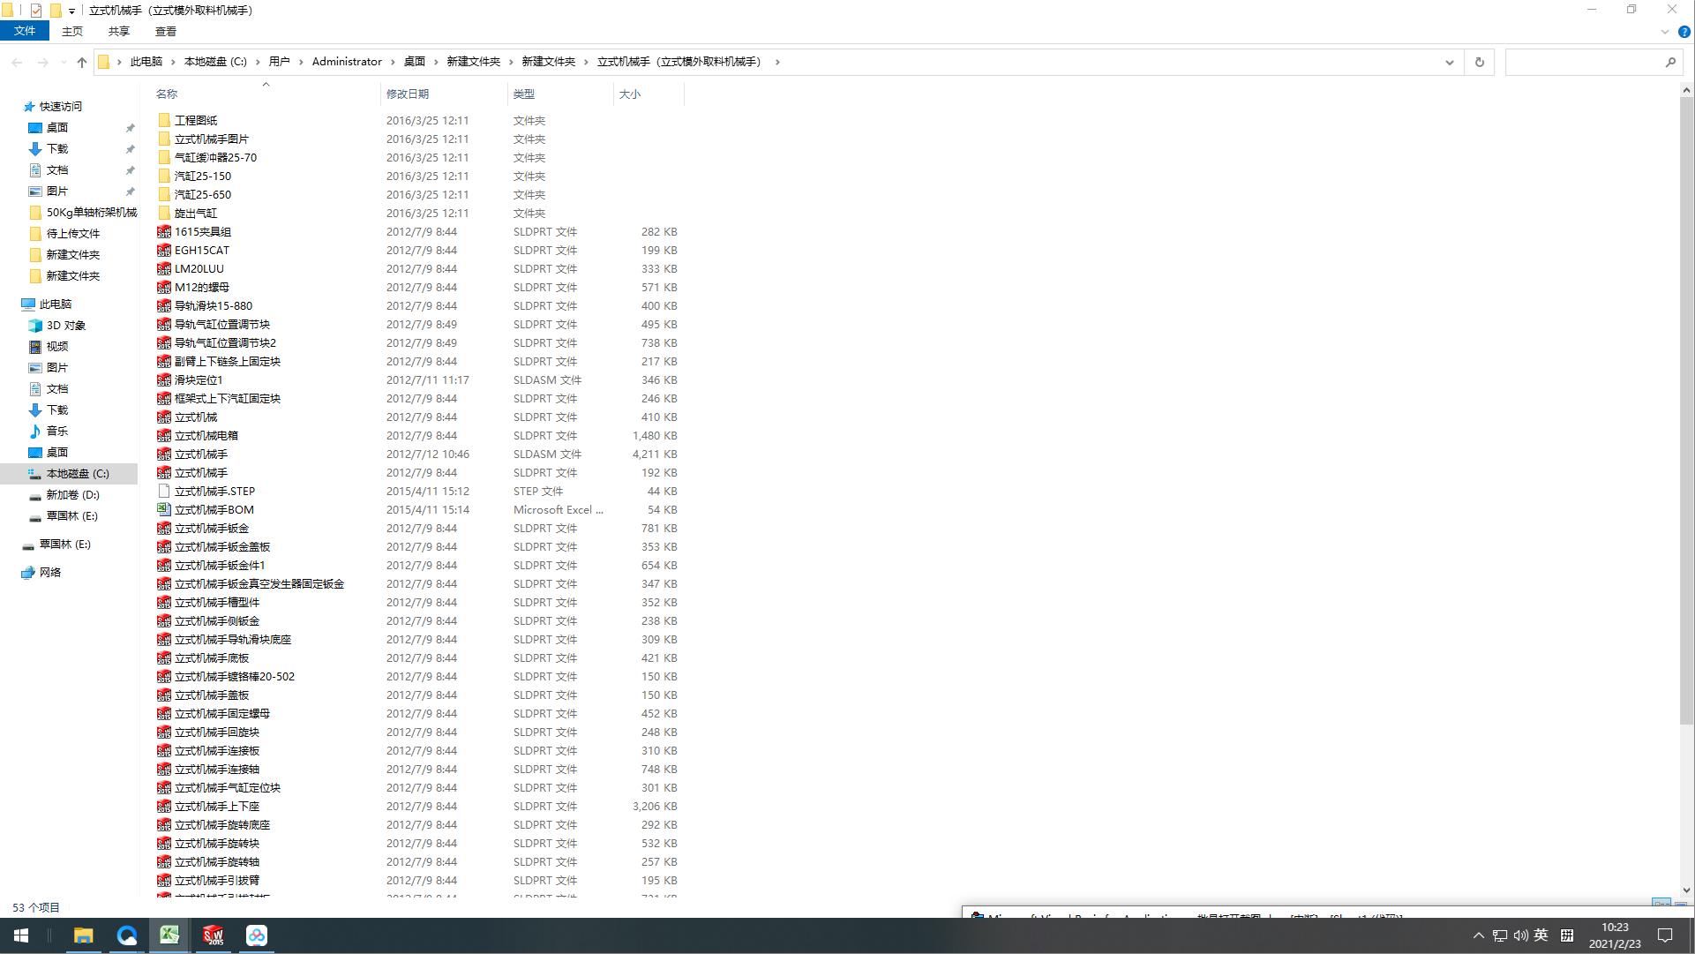1695x954 pixels.
Task: Show hidden system tray icons
Action: tap(1478, 935)
